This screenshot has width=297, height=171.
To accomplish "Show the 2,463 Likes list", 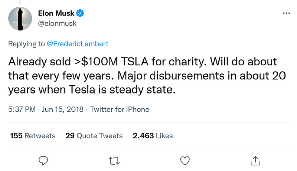I will click(153, 136).
